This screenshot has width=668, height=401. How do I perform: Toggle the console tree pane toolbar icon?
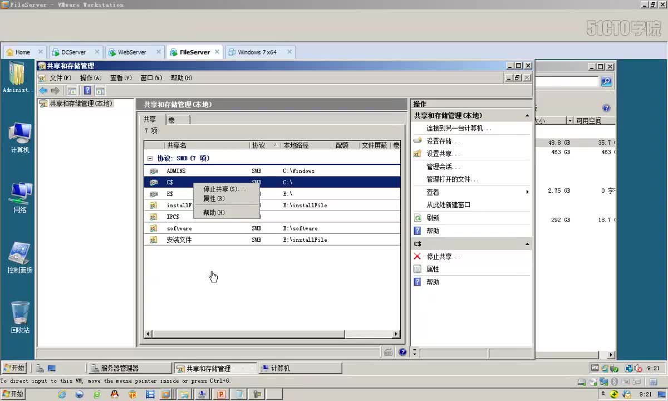point(72,91)
